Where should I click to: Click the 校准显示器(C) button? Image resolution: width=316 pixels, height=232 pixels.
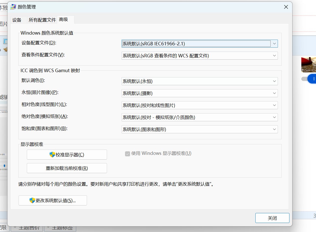pyautogui.click(x=67, y=155)
